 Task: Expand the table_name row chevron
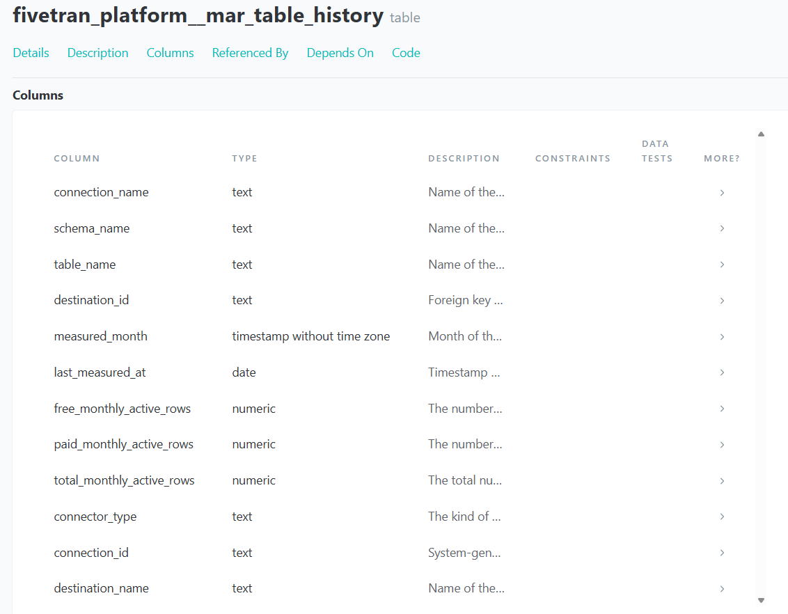tap(722, 265)
